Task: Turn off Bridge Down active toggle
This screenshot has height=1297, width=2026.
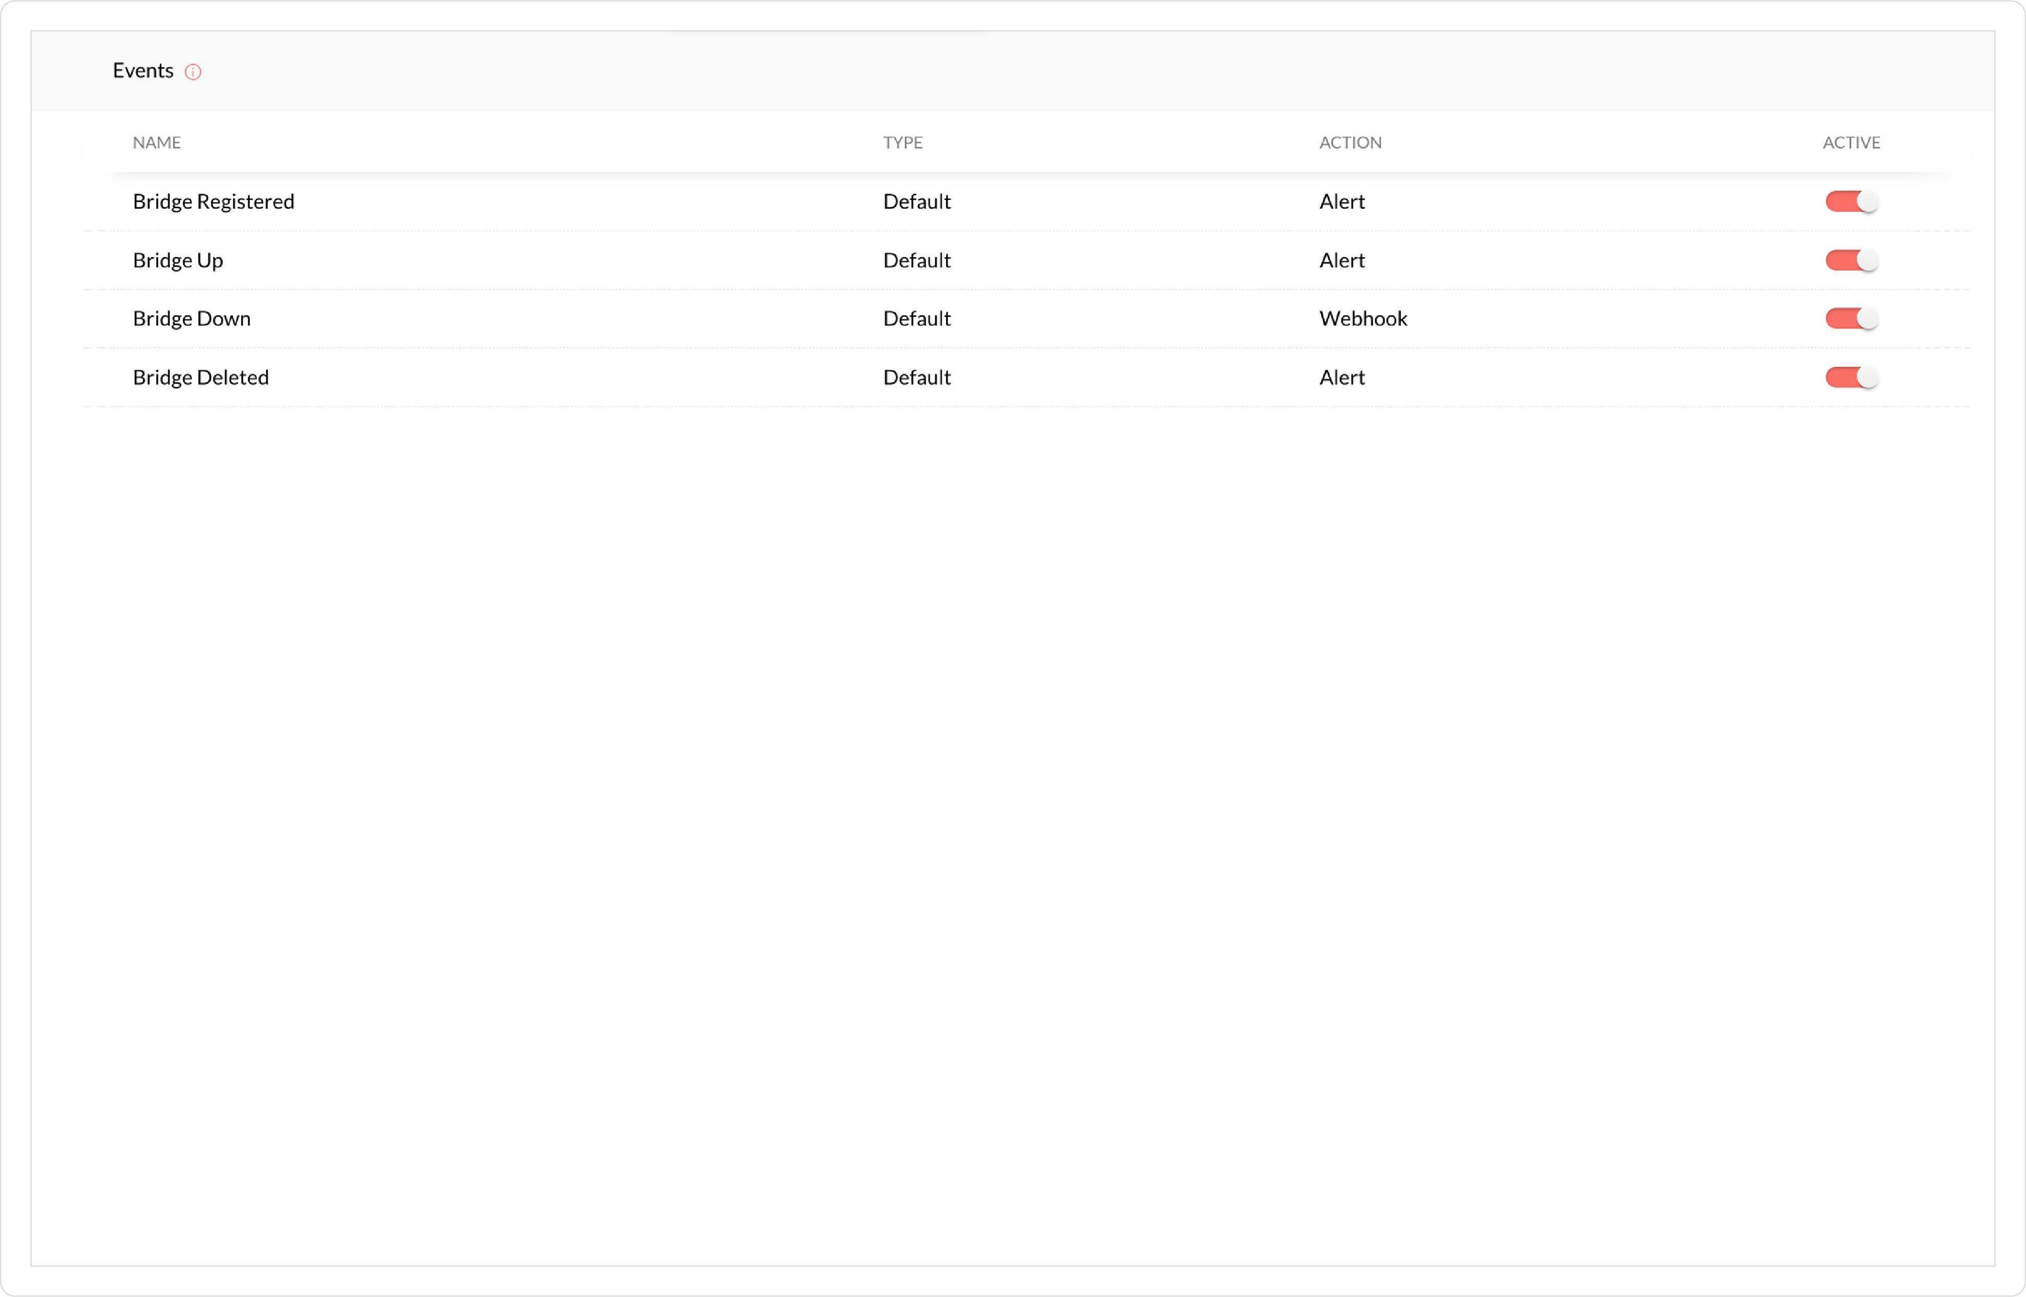Action: (1851, 318)
